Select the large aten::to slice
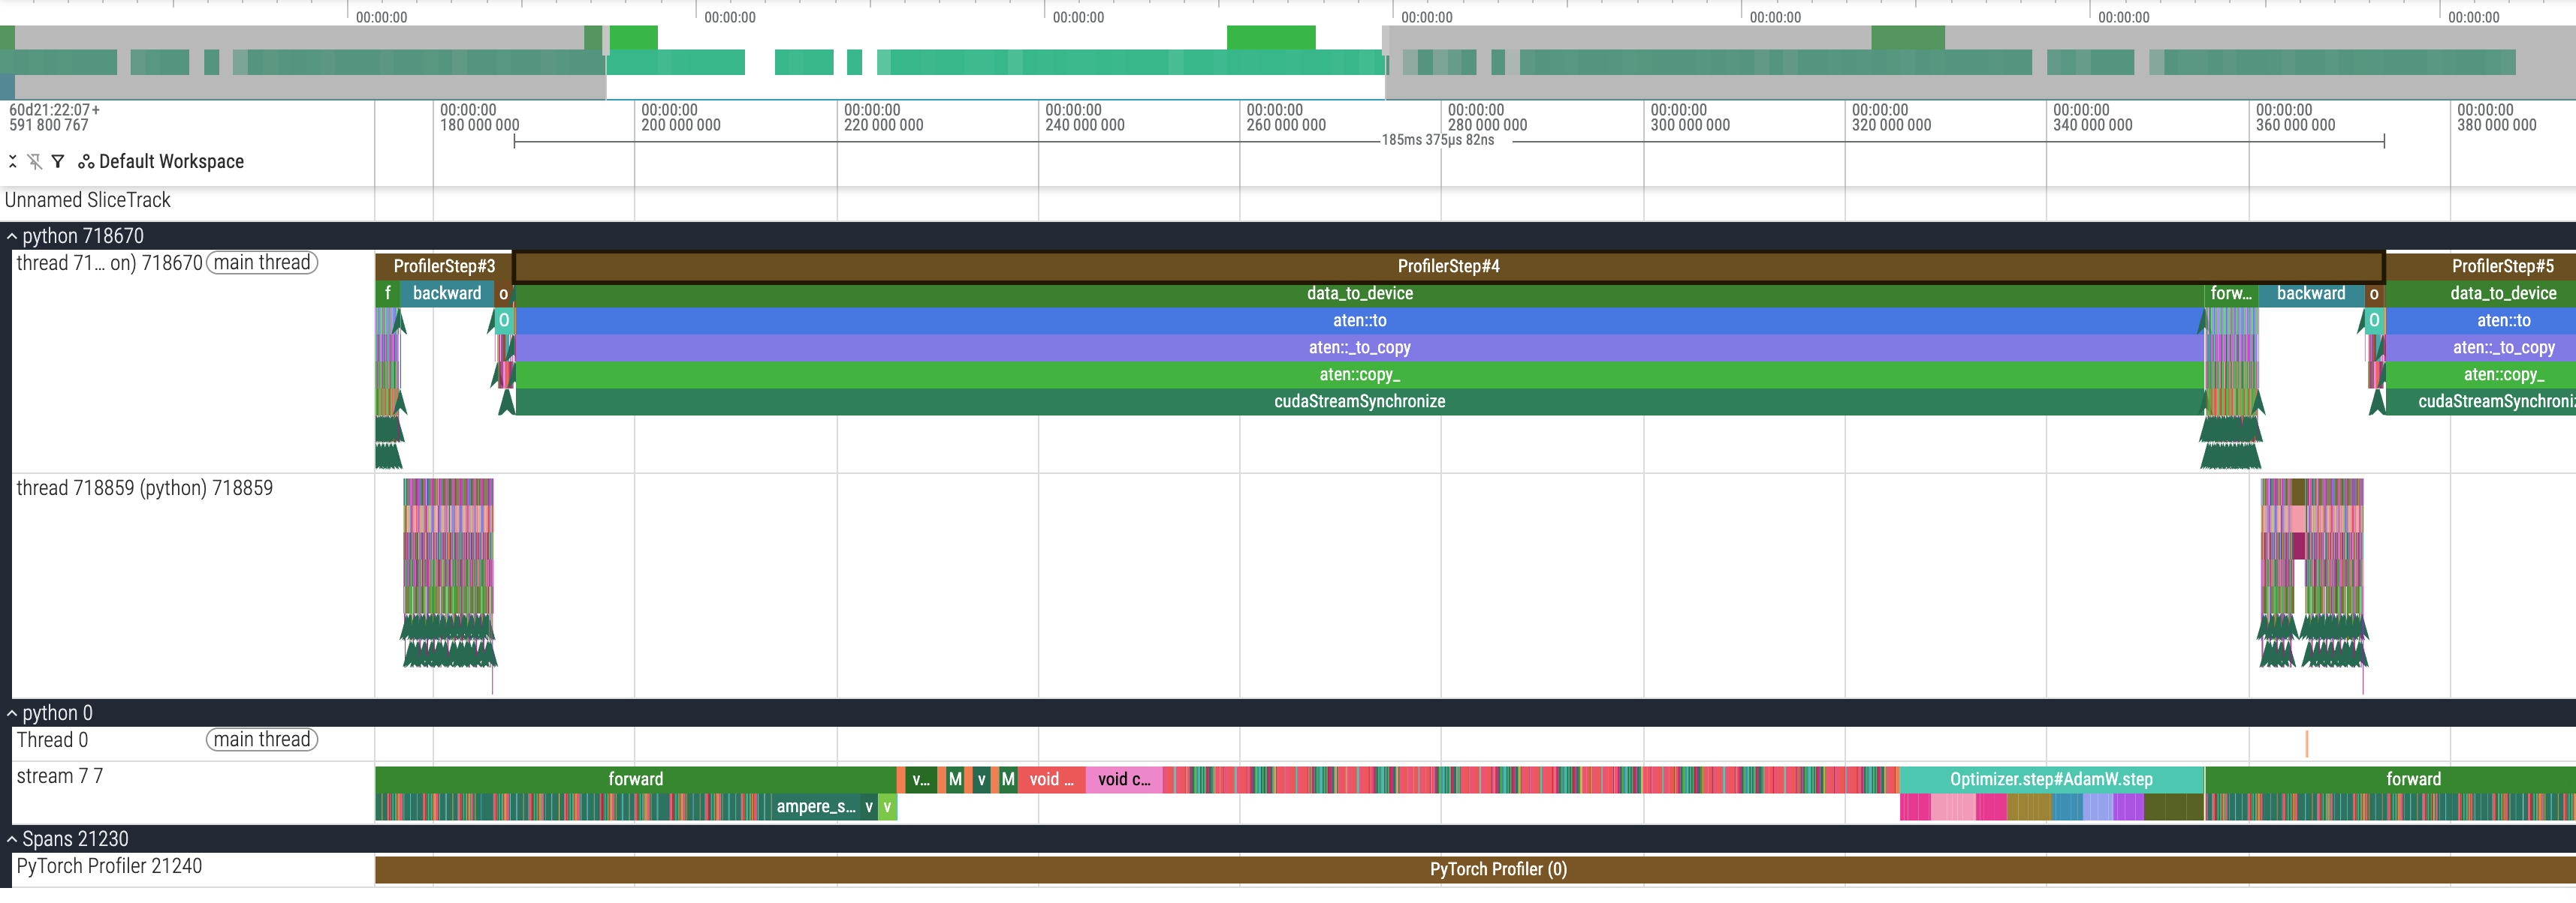The image size is (2576, 903). pyautogui.click(x=1358, y=321)
